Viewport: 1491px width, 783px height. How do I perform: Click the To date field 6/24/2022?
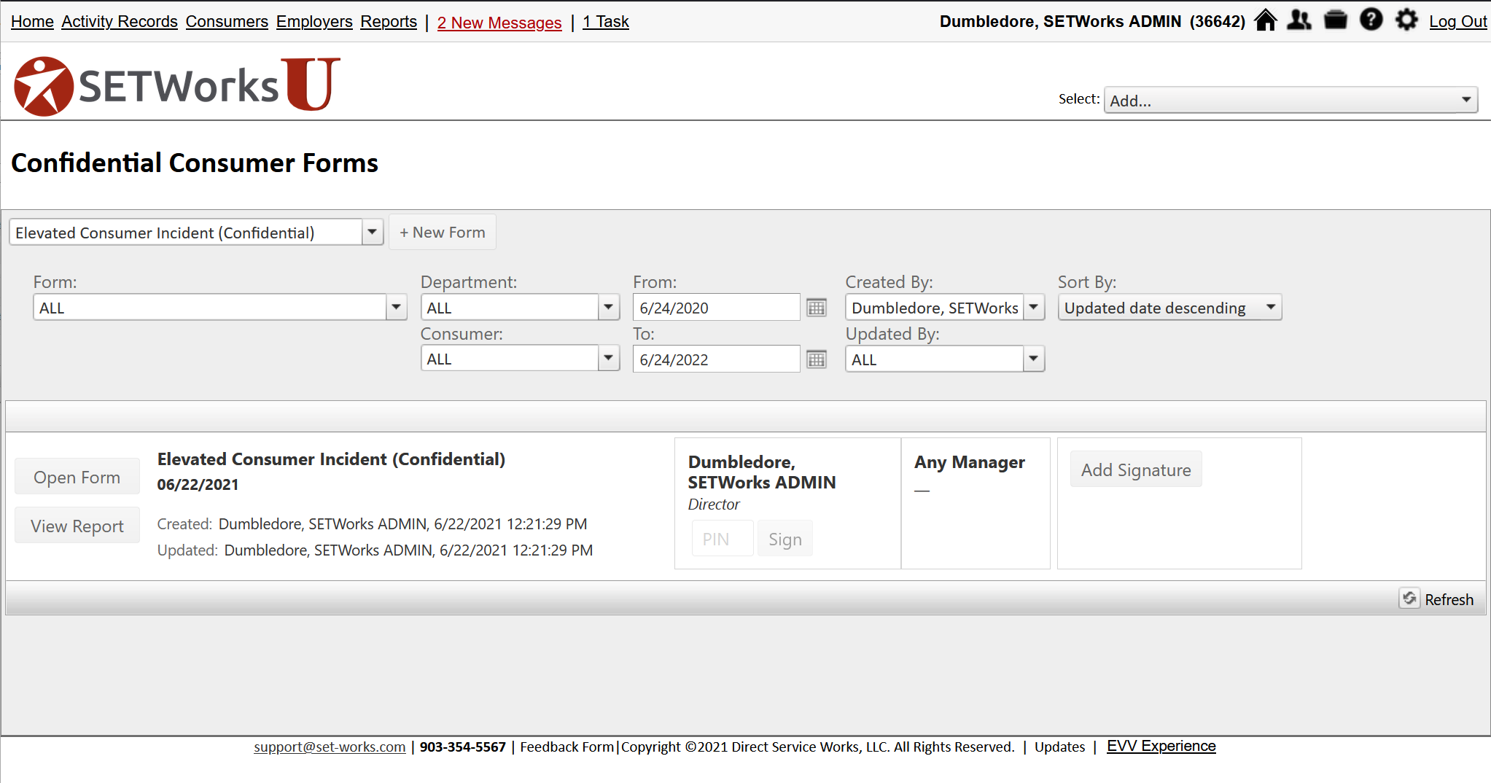coord(716,359)
